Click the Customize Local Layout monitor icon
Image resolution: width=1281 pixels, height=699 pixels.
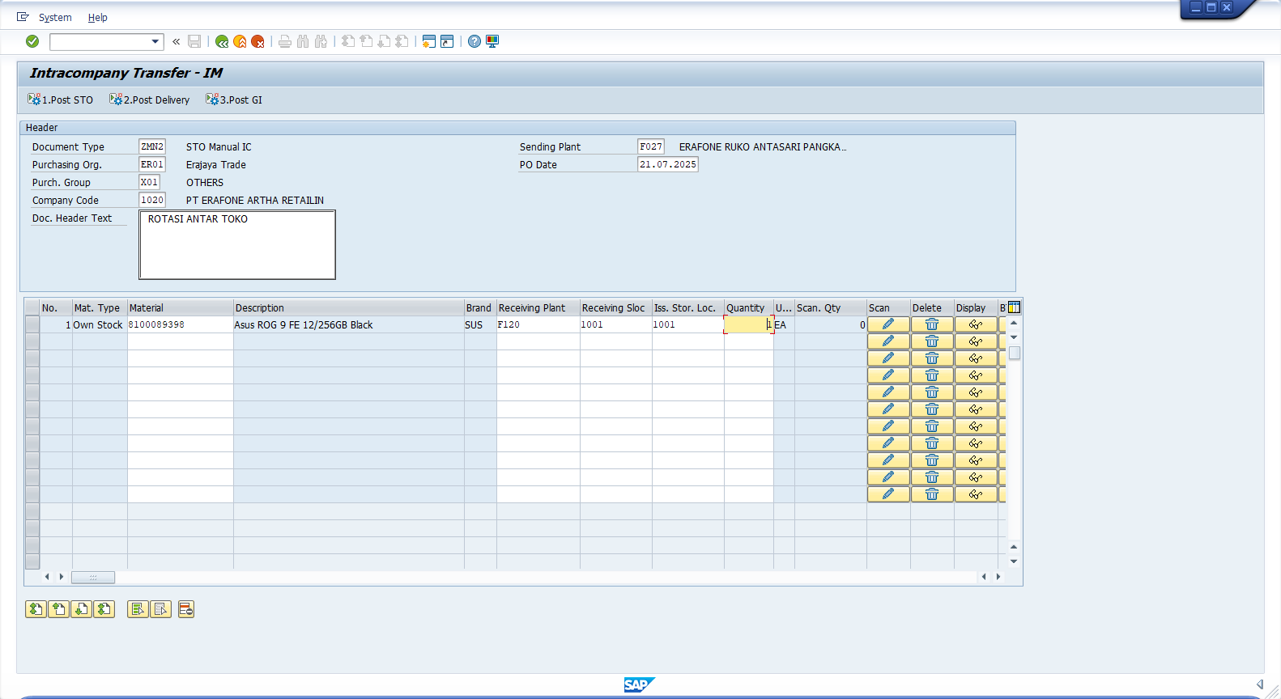(x=492, y=41)
